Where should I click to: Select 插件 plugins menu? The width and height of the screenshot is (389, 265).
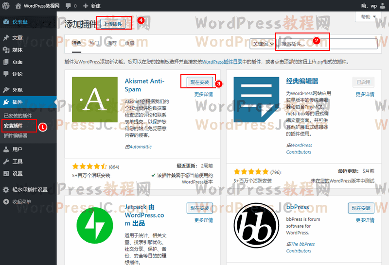click(x=28, y=102)
